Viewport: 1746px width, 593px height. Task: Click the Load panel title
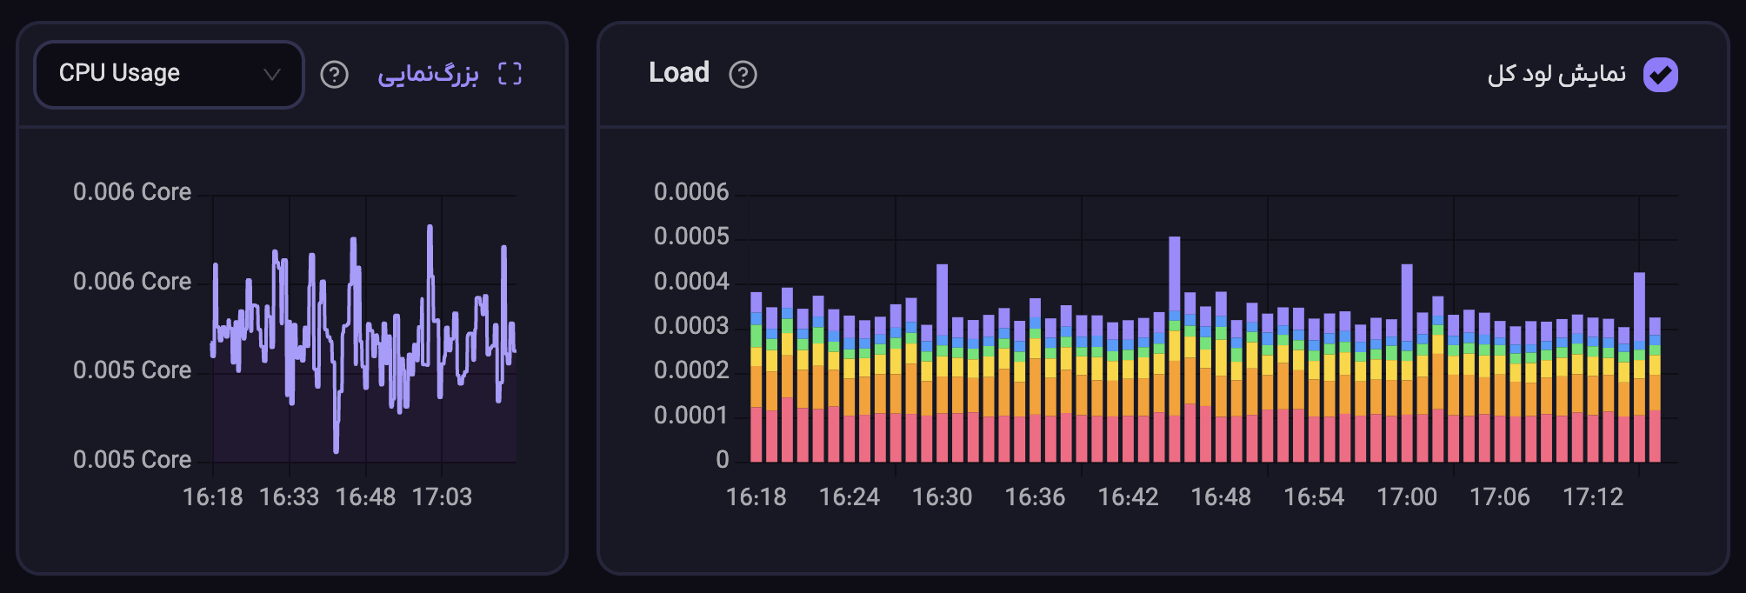coord(679,73)
